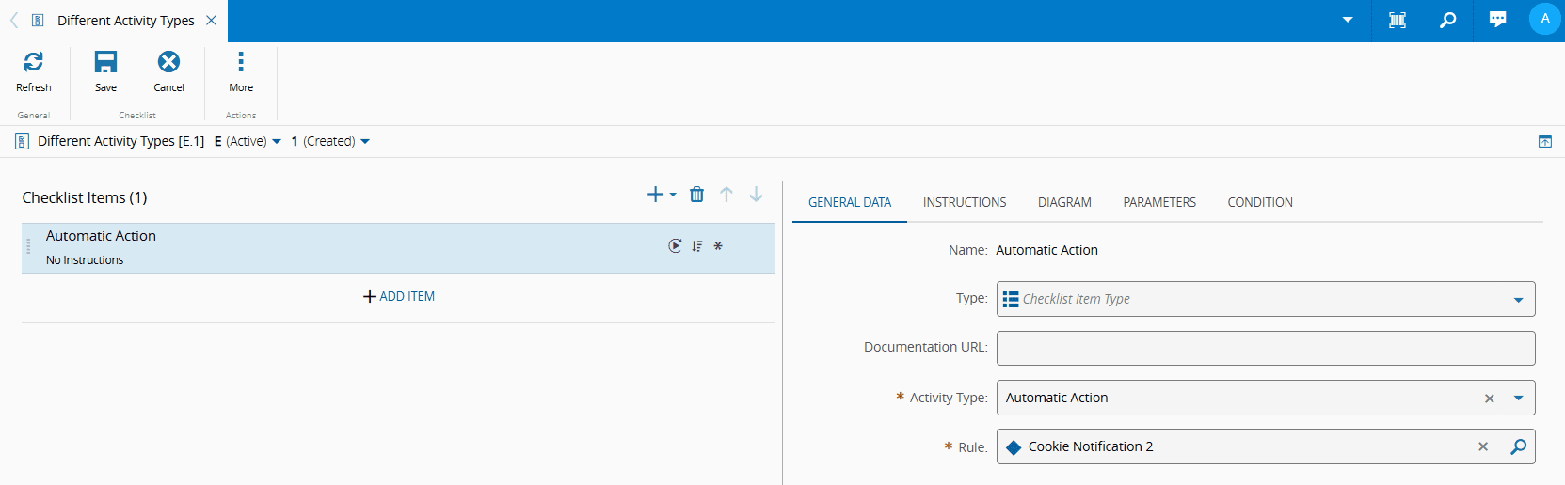Screen dimensions: 1565x485
Task: Go back with the left chevron
Action: (x=14, y=20)
